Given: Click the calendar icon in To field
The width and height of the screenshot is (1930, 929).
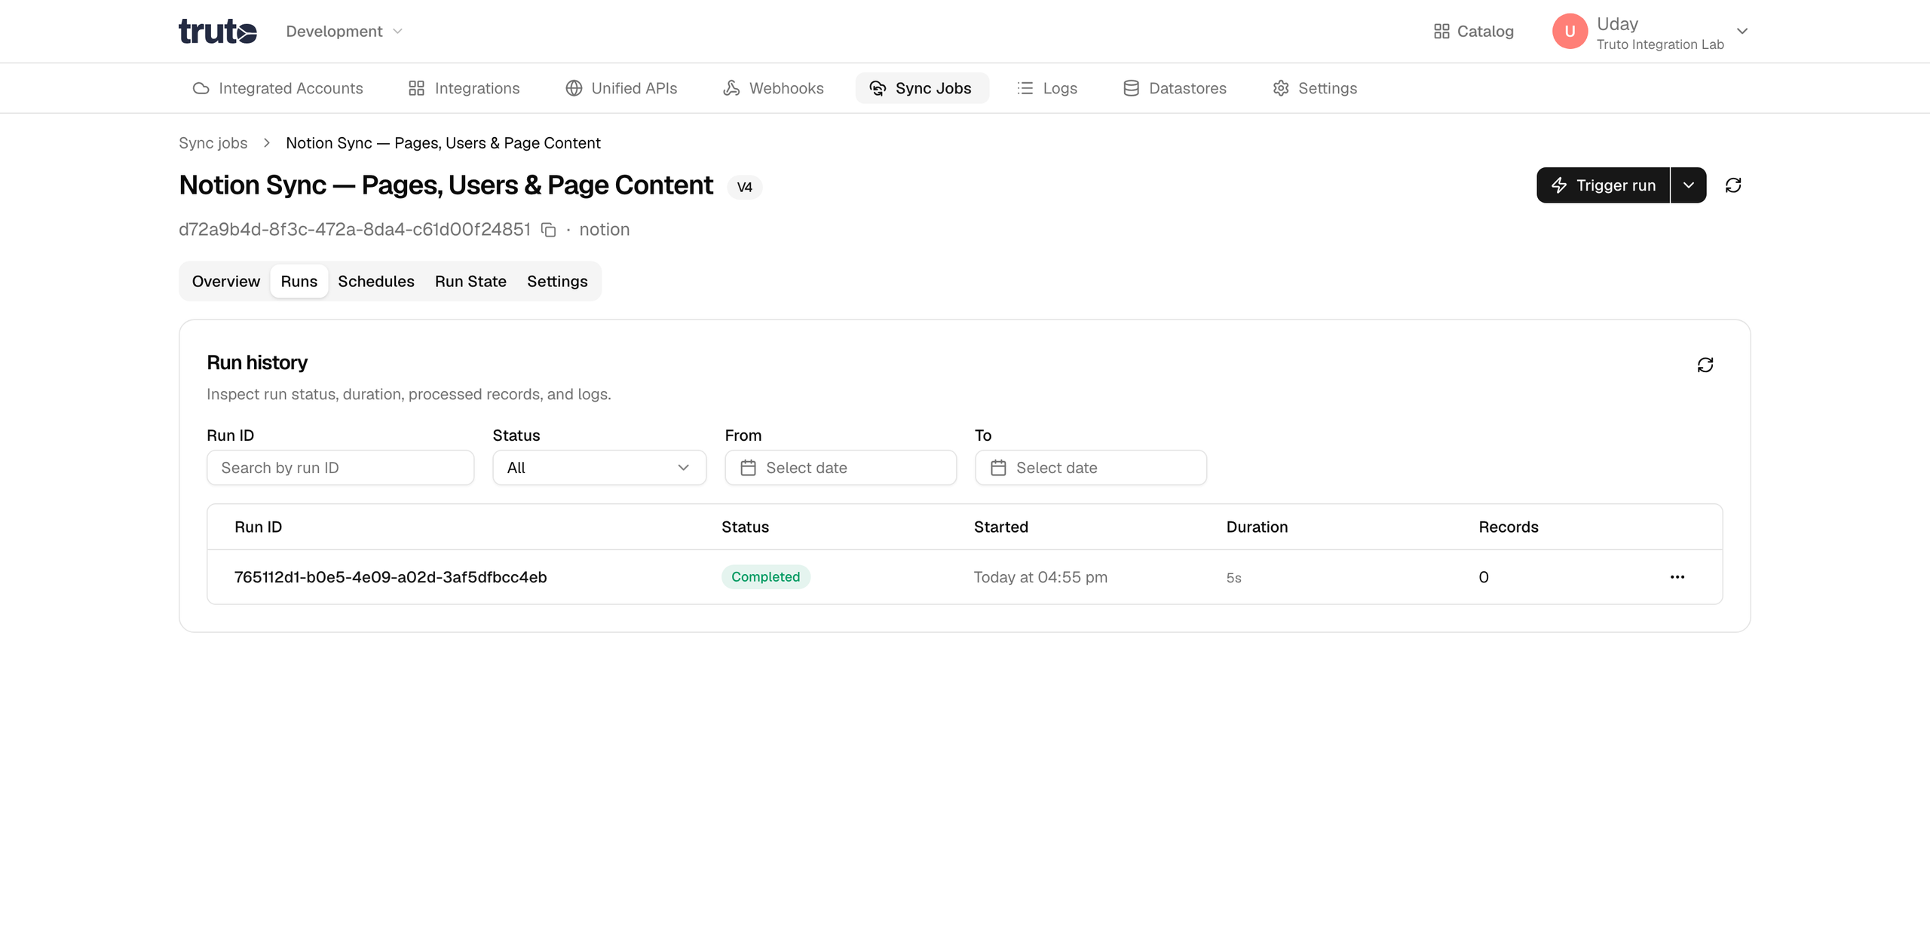Looking at the screenshot, I should tap(998, 468).
